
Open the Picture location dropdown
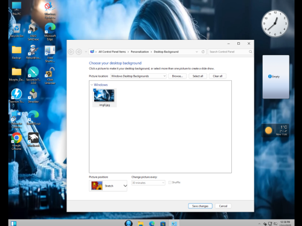pyautogui.click(x=138, y=76)
